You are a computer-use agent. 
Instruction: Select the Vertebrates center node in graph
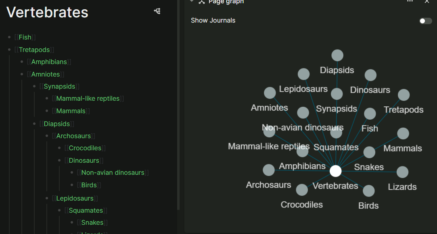click(x=335, y=171)
